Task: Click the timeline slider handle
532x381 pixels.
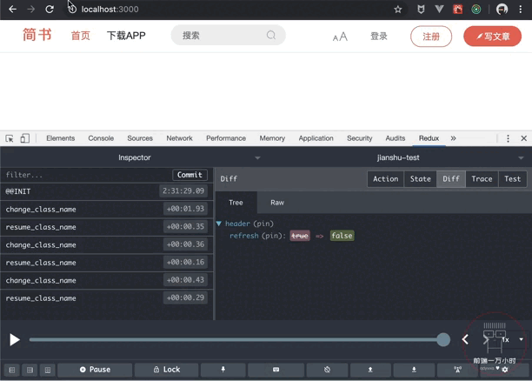Action: point(443,339)
